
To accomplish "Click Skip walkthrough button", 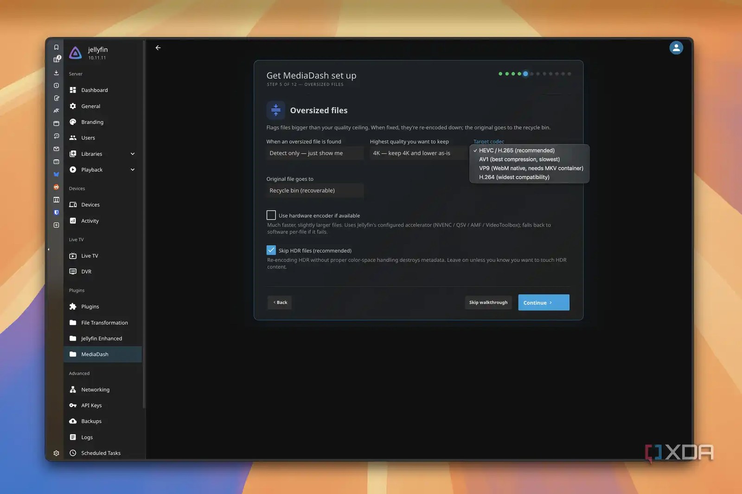I will pos(488,303).
